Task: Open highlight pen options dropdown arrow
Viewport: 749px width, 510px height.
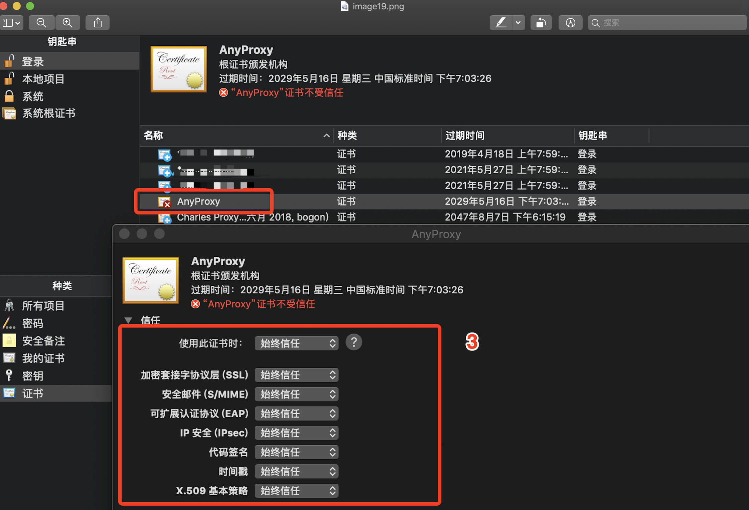Action: (x=518, y=23)
